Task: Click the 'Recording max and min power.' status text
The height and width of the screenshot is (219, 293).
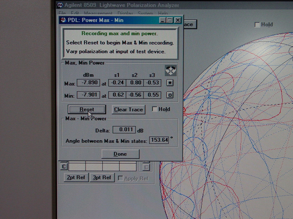Action: [120, 34]
